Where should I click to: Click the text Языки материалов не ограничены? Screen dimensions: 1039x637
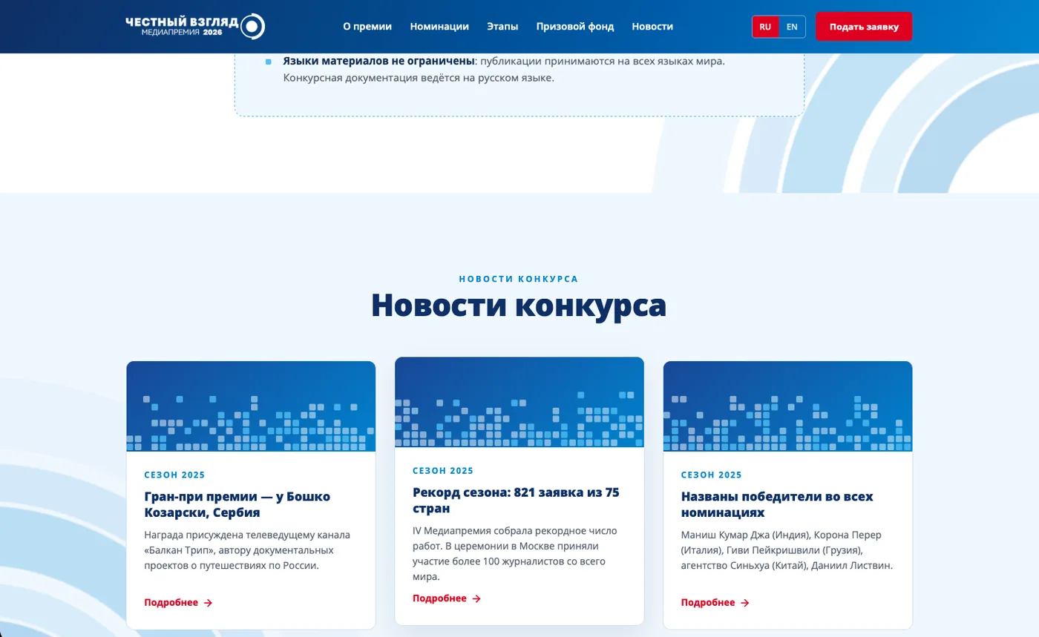tap(378, 61)
